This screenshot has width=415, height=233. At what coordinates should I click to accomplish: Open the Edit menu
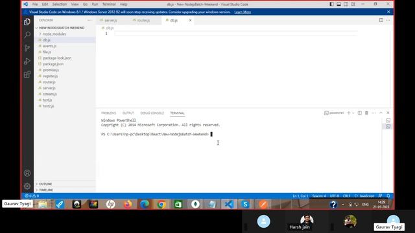coord(45,5)
